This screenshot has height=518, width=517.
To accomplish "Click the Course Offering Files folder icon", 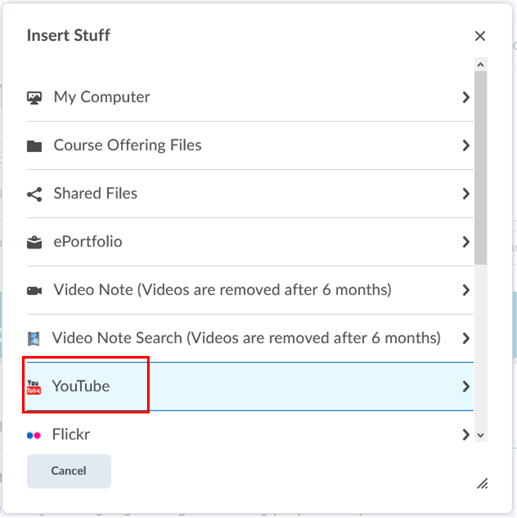I will pyautogui.click(x=33, y=145).
